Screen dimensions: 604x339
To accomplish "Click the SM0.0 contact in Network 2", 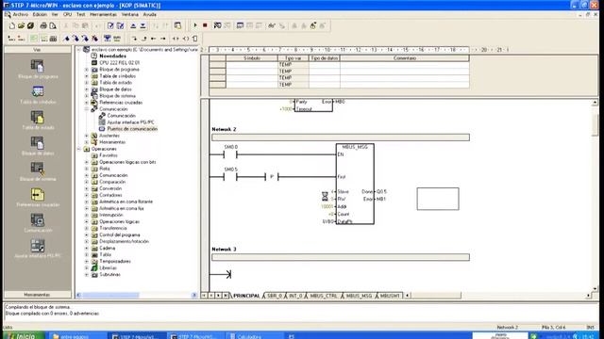I will coord(230,154).
